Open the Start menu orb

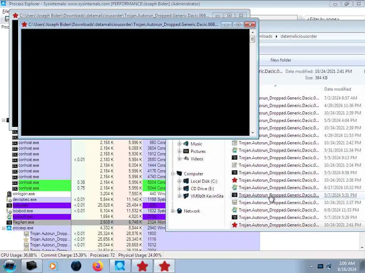pyautogui.click(x=10, y=266)
